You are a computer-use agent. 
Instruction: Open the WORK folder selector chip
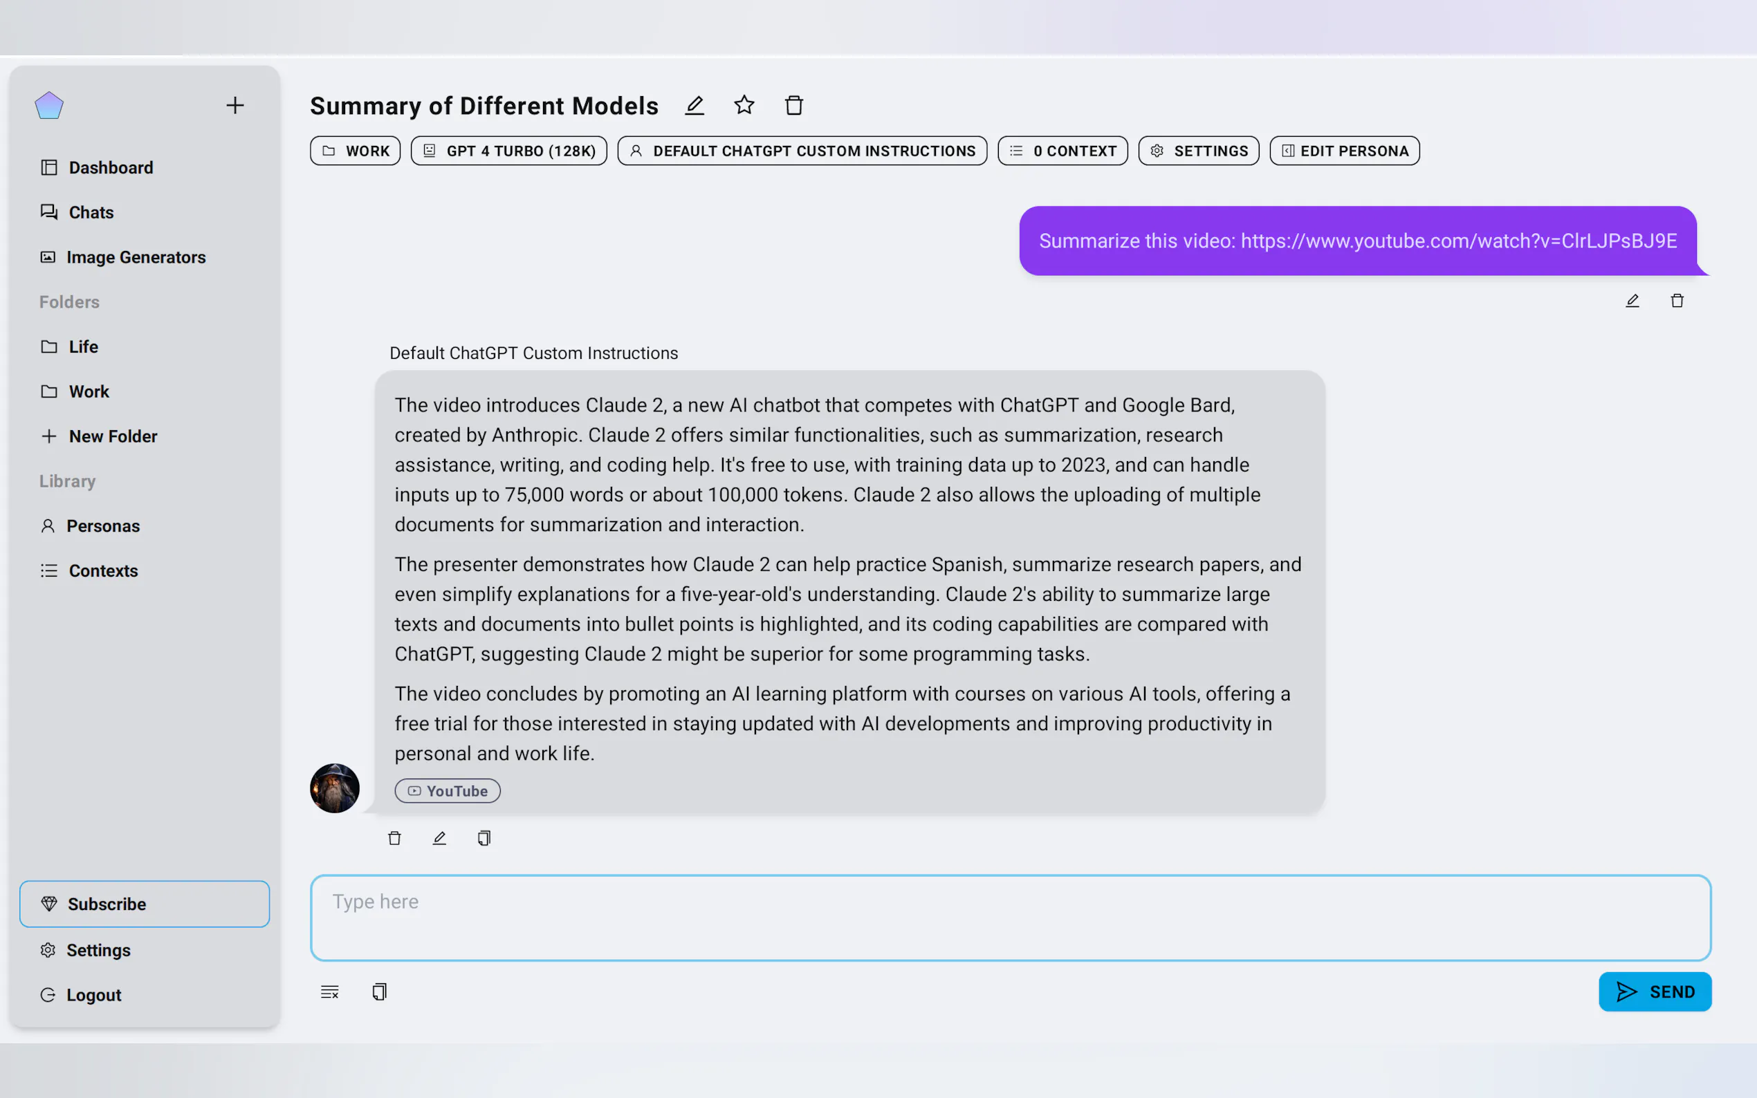pos(355,151)
